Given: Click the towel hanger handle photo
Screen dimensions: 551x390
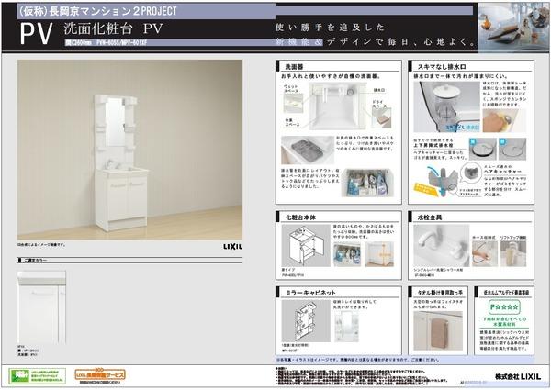Looking at the screenshot, I should 438,330.
